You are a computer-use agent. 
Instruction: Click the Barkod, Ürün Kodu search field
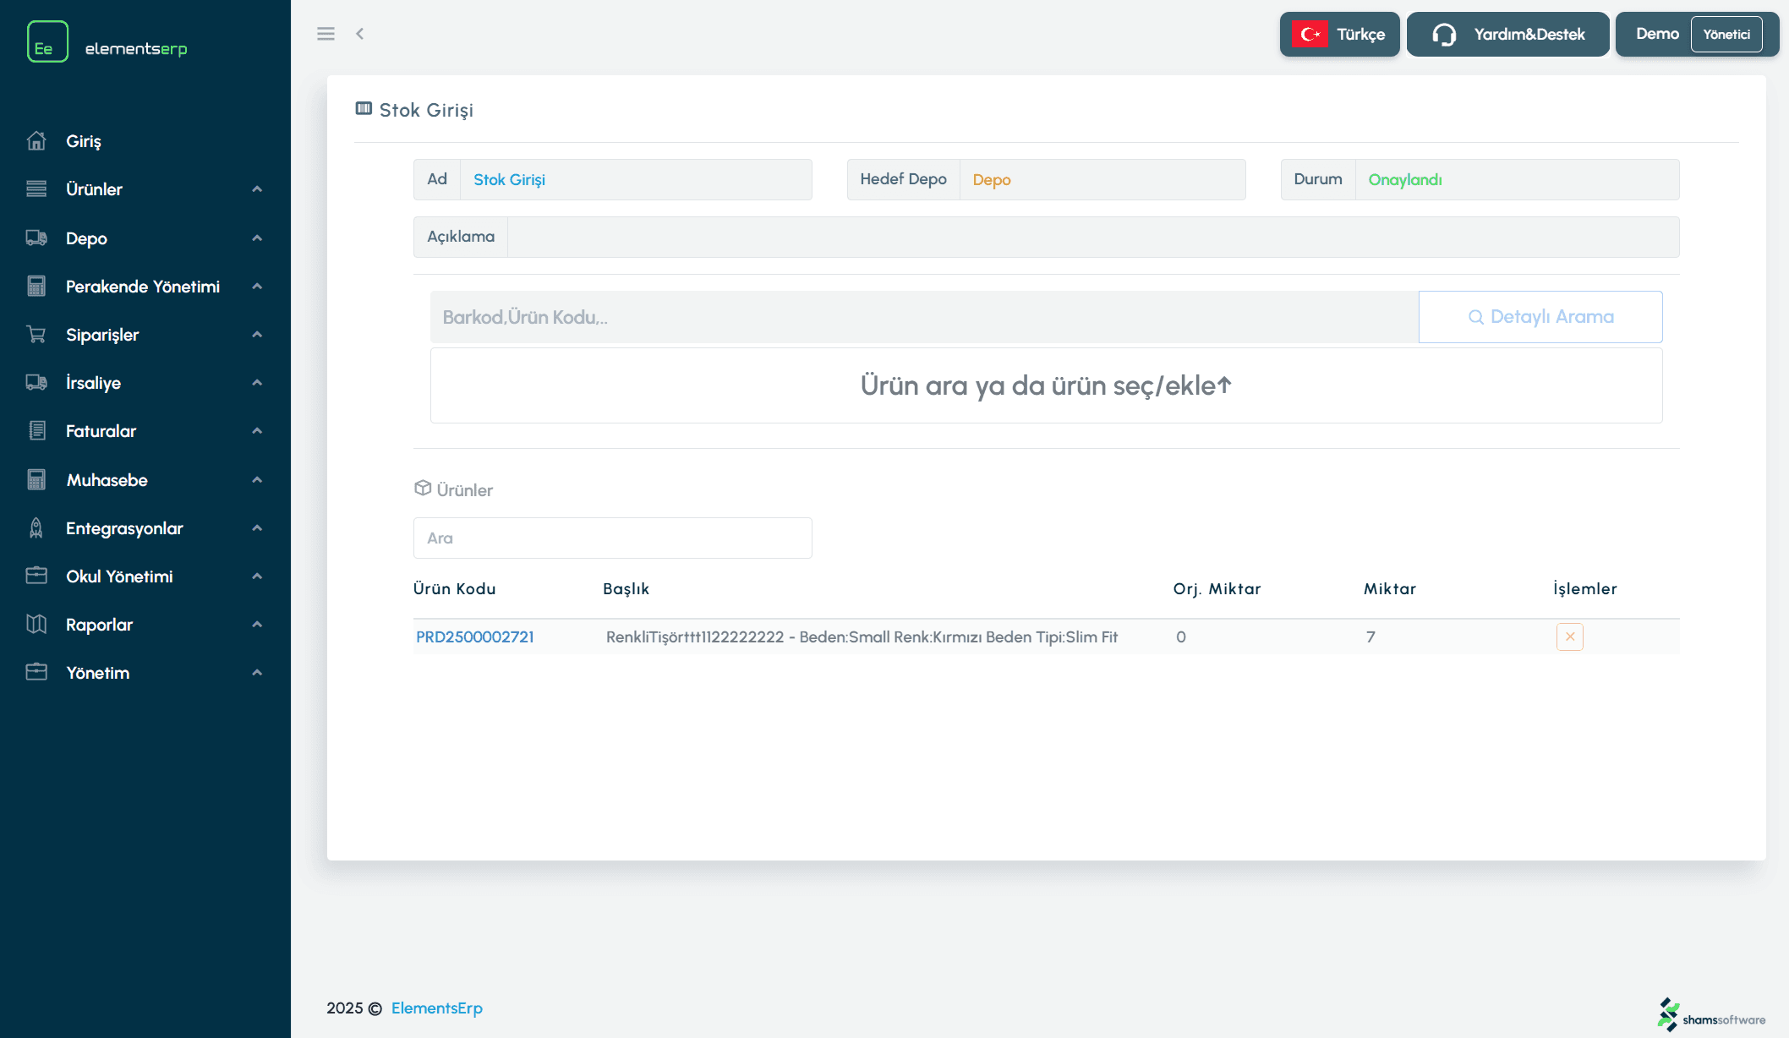[x=923, y=317]
